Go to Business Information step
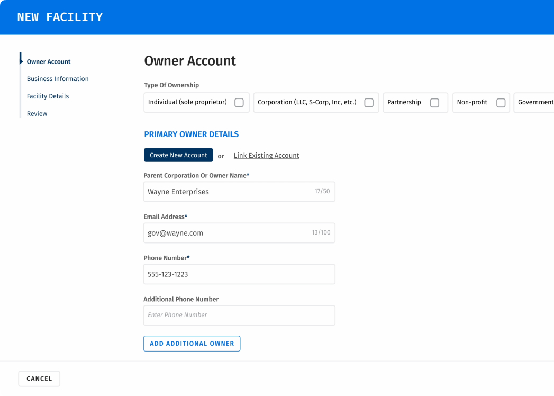 (58, 79)
